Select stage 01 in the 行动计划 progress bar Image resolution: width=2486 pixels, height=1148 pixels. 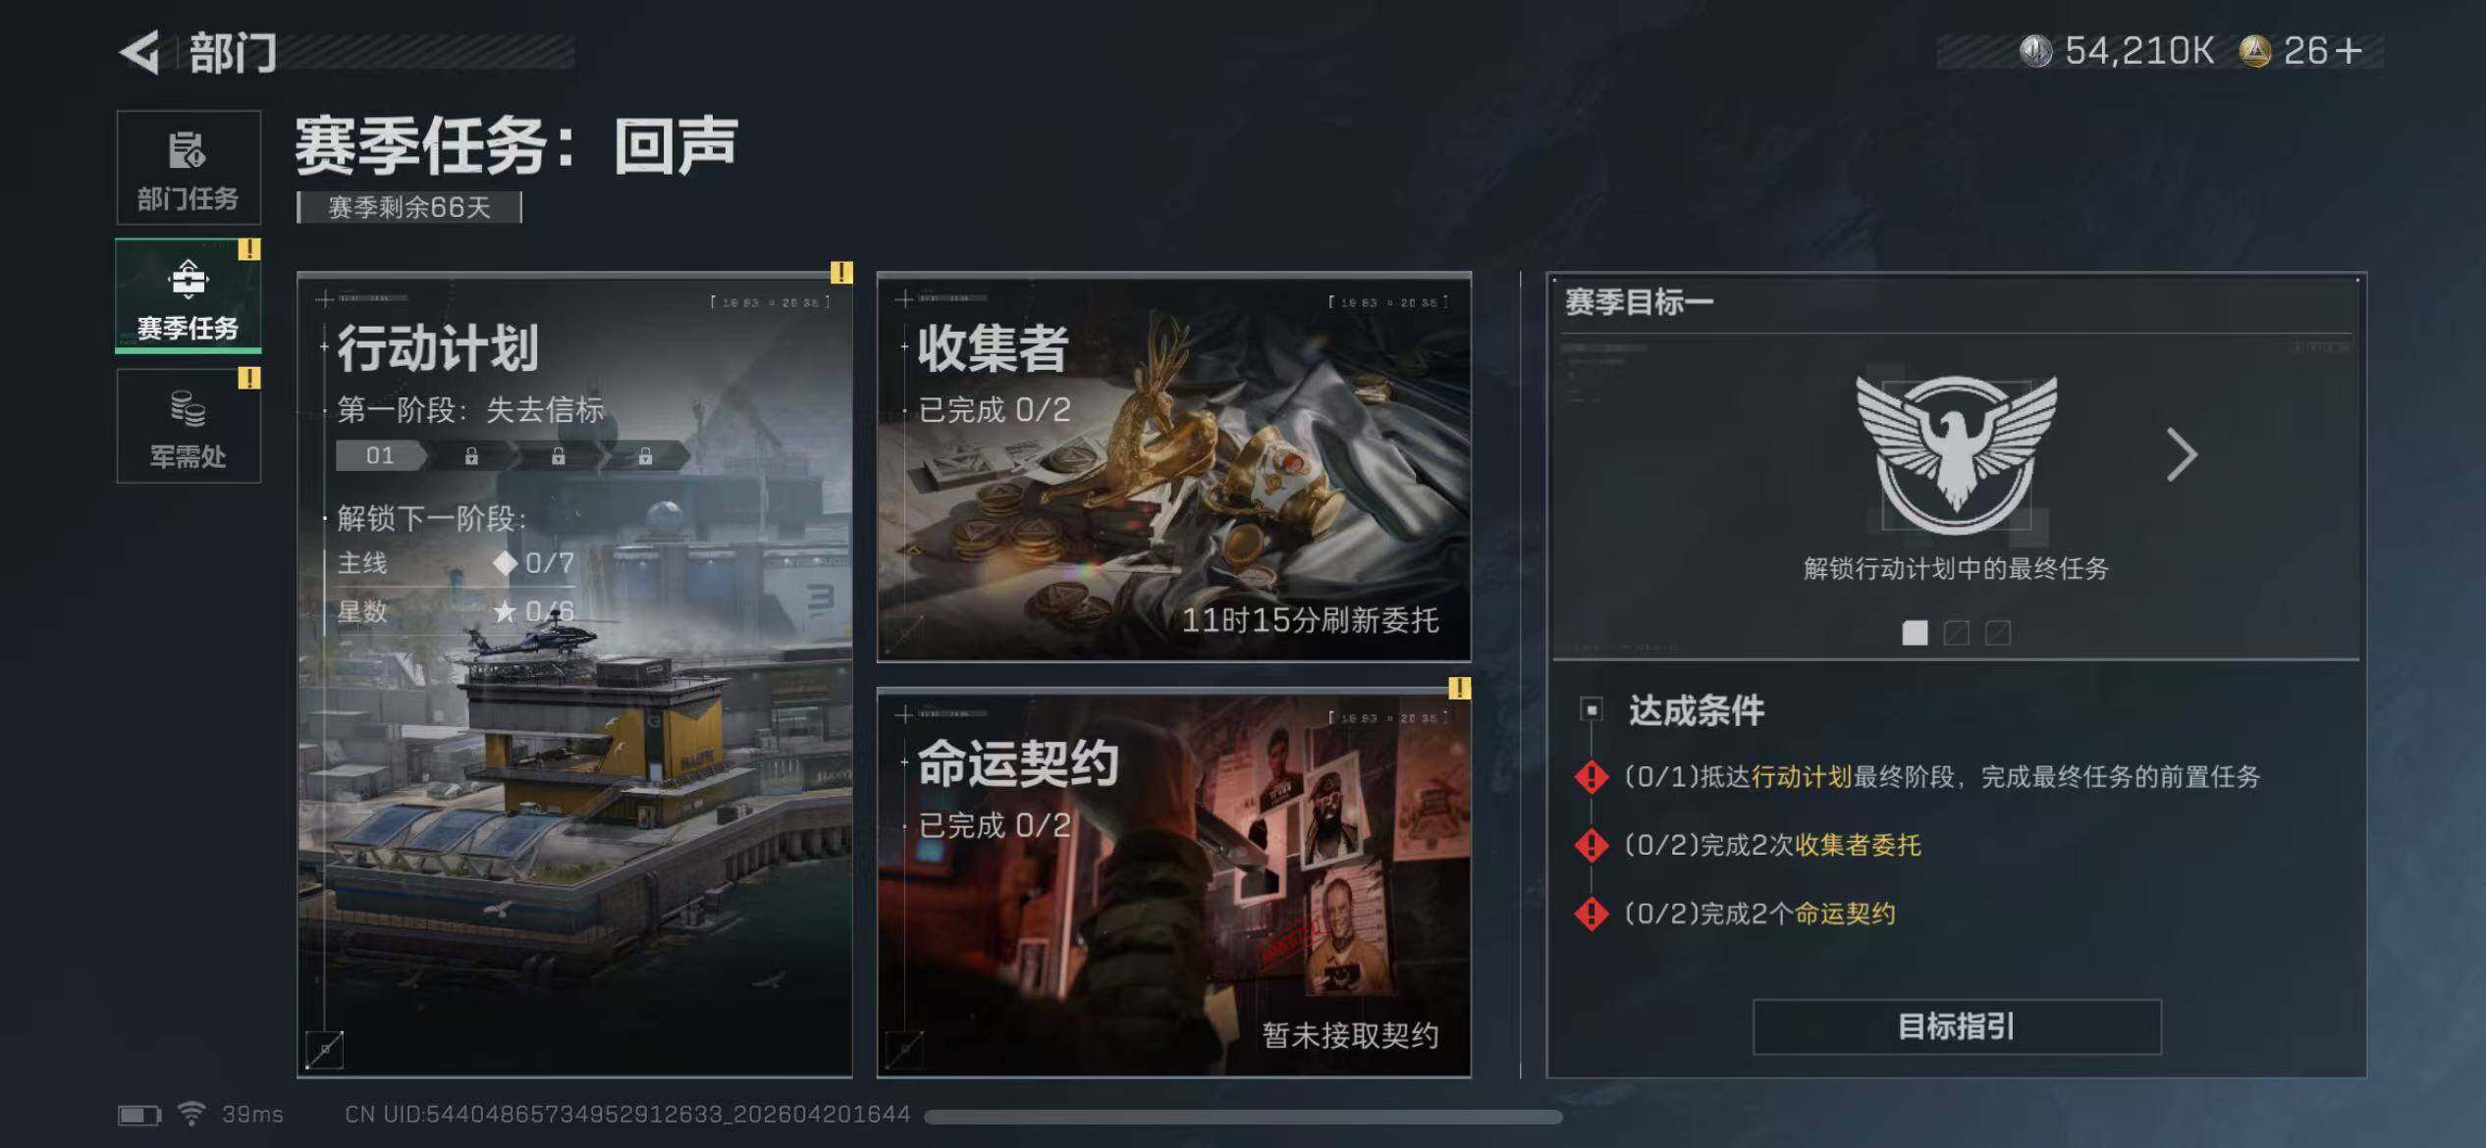pyautogui.click(x=381, y=455)
